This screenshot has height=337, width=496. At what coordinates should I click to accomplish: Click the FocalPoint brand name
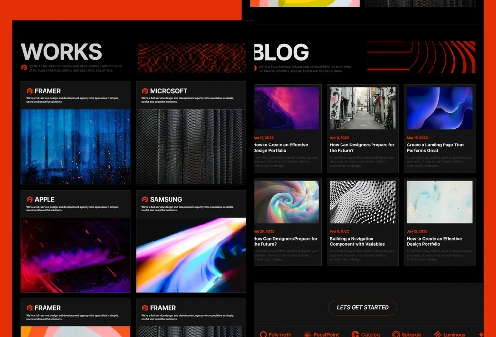[326, 335]
